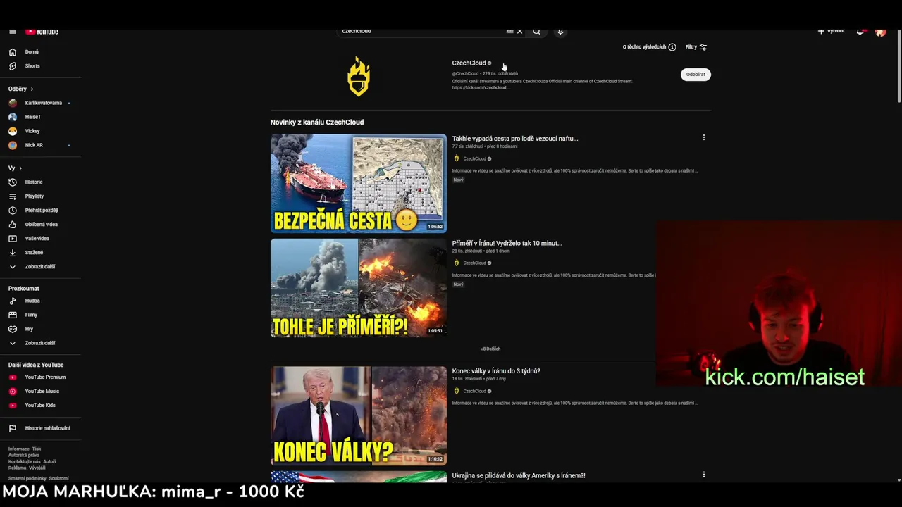
Task: Open the Kontaktujte nás footer link
Action: [24, 461]
